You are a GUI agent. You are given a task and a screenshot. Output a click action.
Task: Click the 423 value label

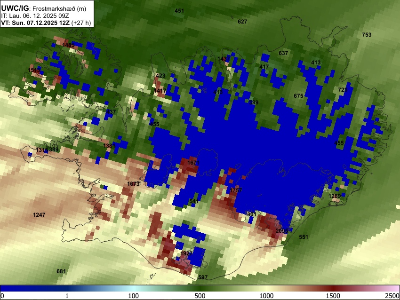point(160,76)
